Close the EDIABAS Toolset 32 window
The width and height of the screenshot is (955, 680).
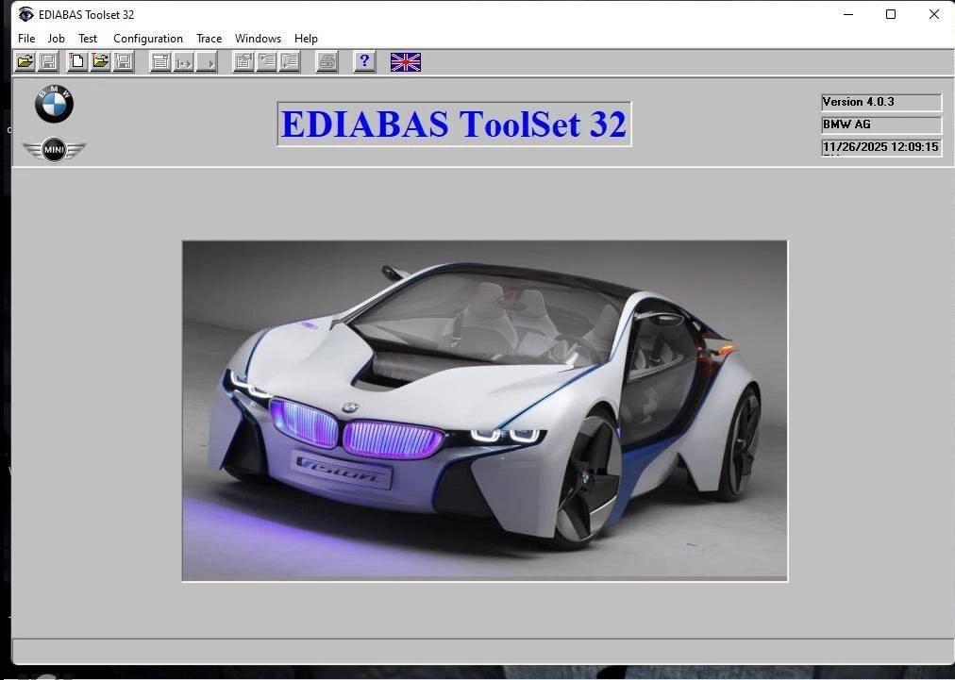(x=933, y=14)
